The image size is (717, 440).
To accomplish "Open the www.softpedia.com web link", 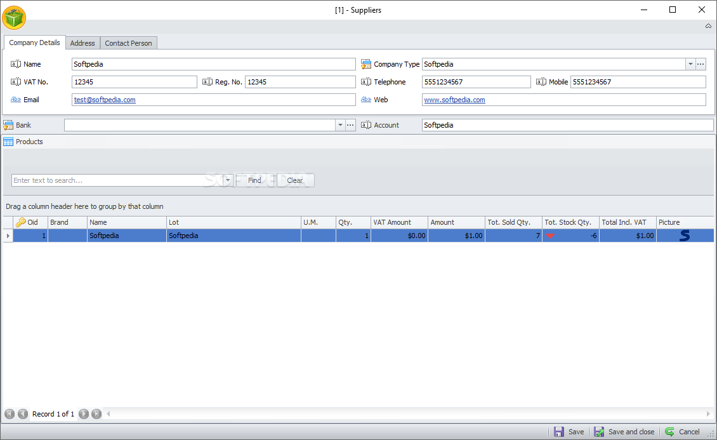I will (x=454, y=100).
